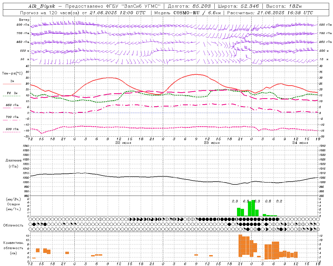Click the Облачность cloudiness label
This screenshot has width=333, height=266.
pos(13,225)
